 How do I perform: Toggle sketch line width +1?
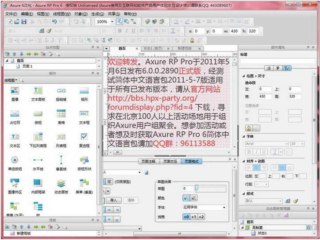(x=194, y=217)
